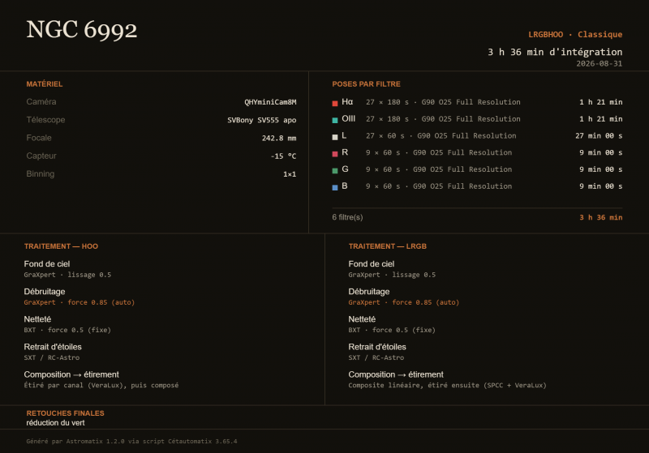Click the TRAITEMENT — HOO heading
The width and height of the screenshot is (649, 453).
(61, 246)
